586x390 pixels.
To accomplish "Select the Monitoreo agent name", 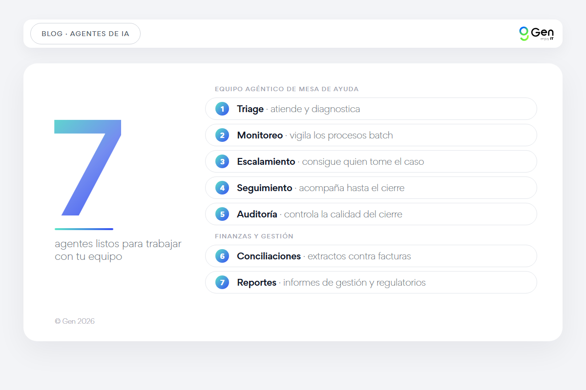I will [x=260, y=135].
